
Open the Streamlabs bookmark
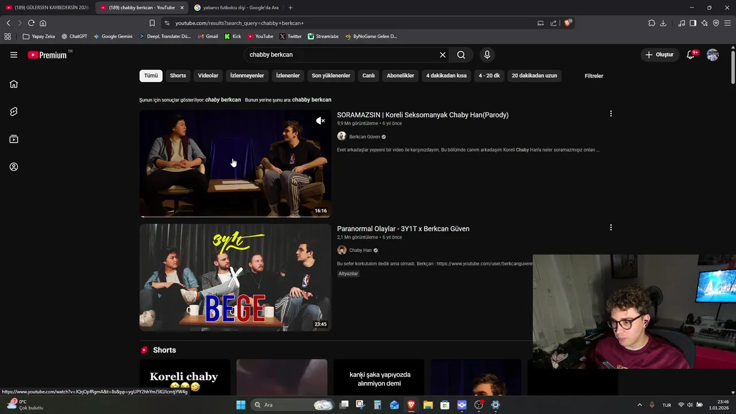[x=323, y=36]
